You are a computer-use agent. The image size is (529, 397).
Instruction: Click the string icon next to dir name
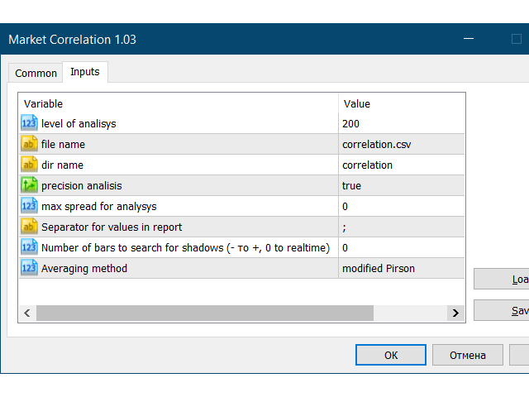pyautogui.click(x=29, y=165)
